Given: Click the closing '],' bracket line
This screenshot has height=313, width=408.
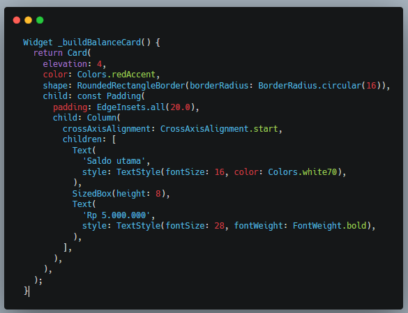Looking at the screenshot, I should (68, 247).
